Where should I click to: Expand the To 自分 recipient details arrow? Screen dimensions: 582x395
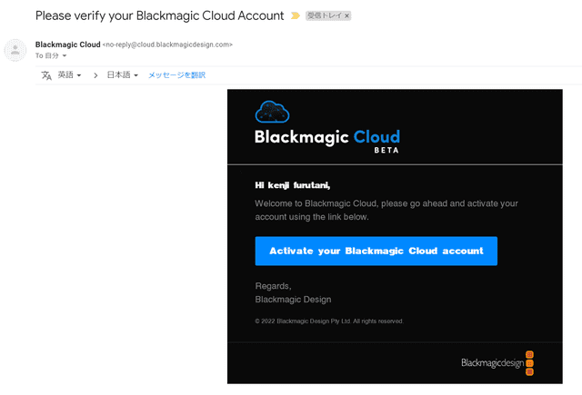tap(65, 56)
